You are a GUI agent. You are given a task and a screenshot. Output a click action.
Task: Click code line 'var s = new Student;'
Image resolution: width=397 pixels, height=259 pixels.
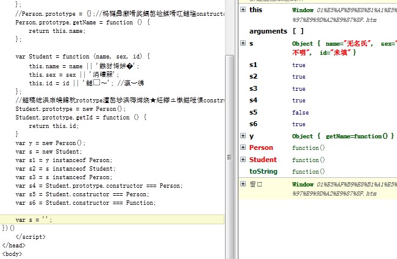coord(49,152)
